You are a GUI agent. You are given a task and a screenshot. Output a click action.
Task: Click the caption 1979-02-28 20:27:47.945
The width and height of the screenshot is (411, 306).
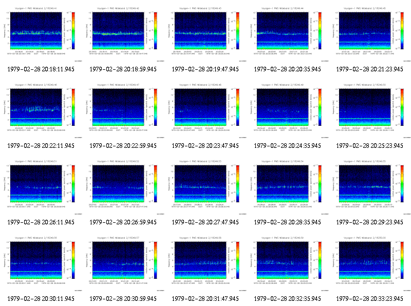tap(205, 222)
